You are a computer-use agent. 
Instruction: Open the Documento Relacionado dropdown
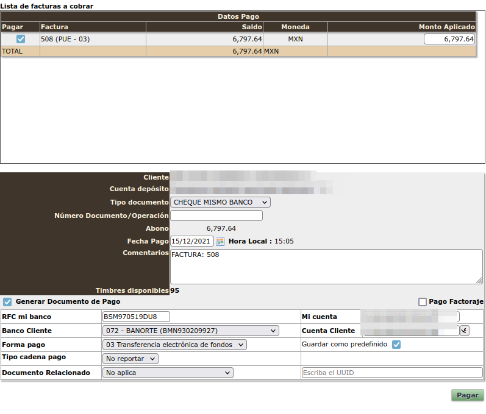click(x=168, y=373)
